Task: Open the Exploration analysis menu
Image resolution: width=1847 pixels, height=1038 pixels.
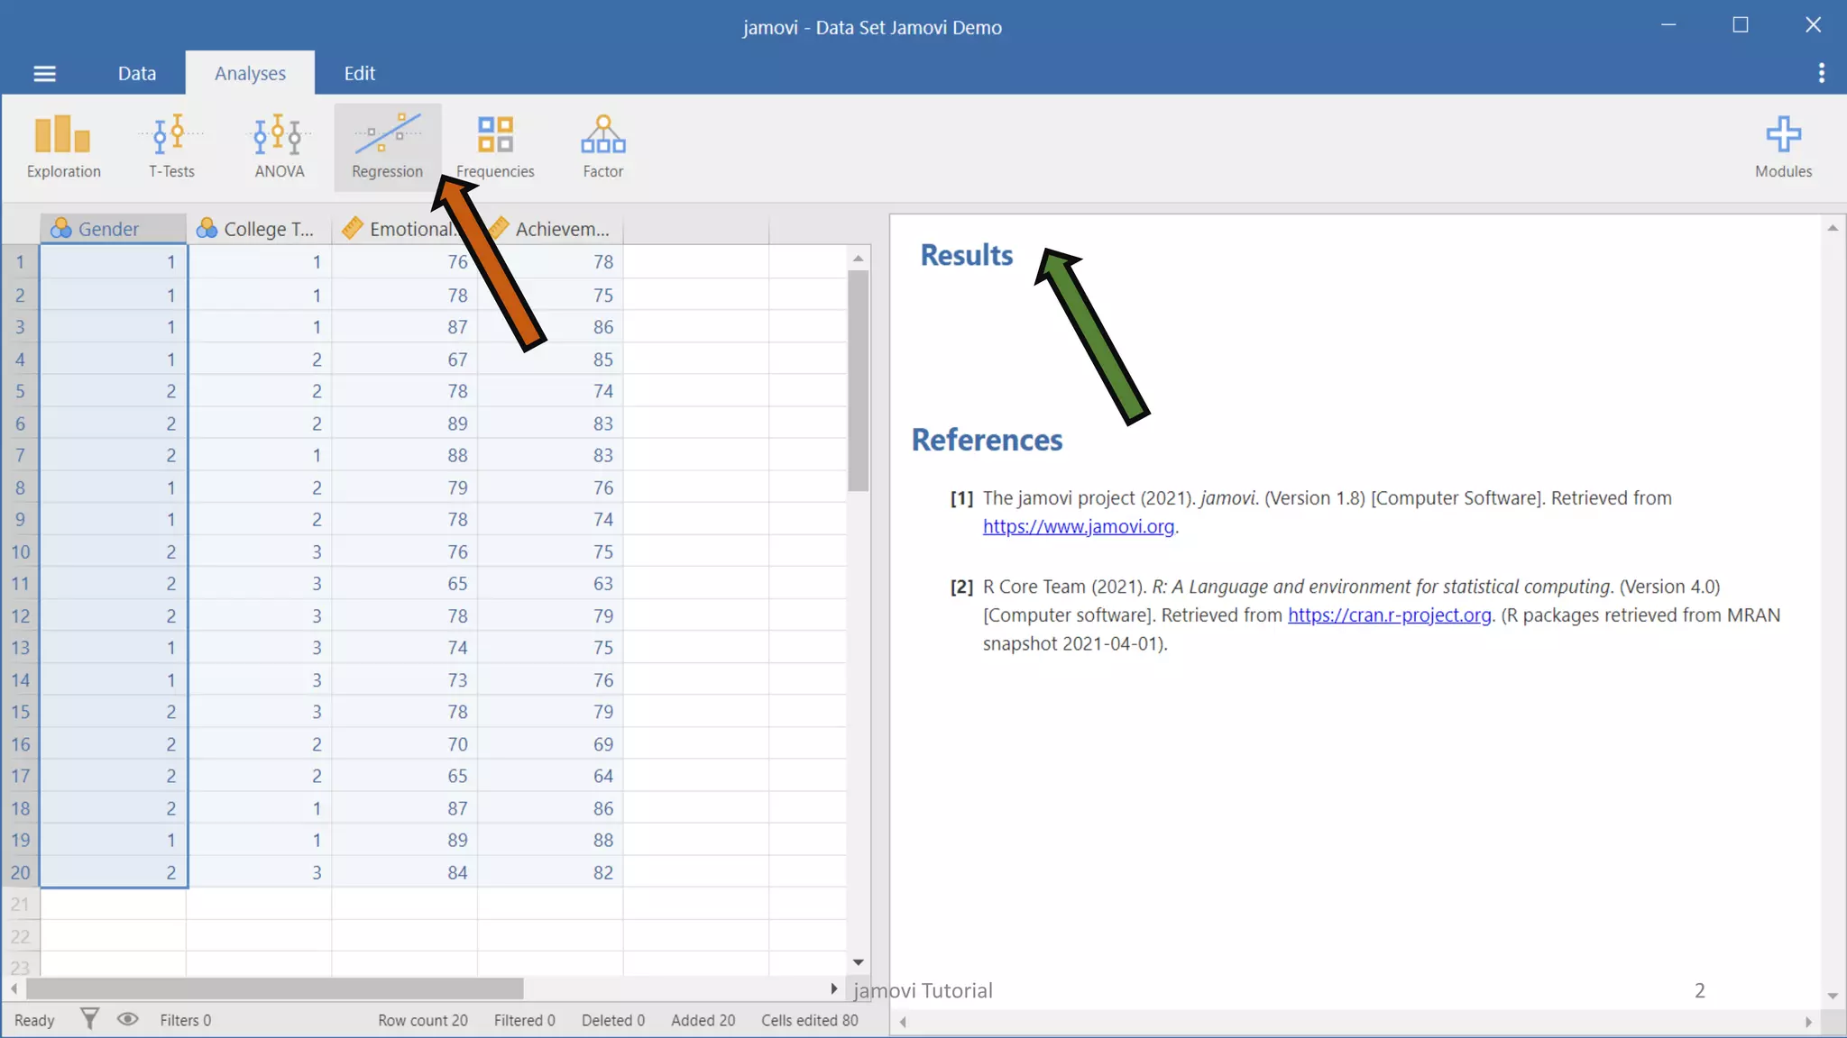Action: (63, 146)
